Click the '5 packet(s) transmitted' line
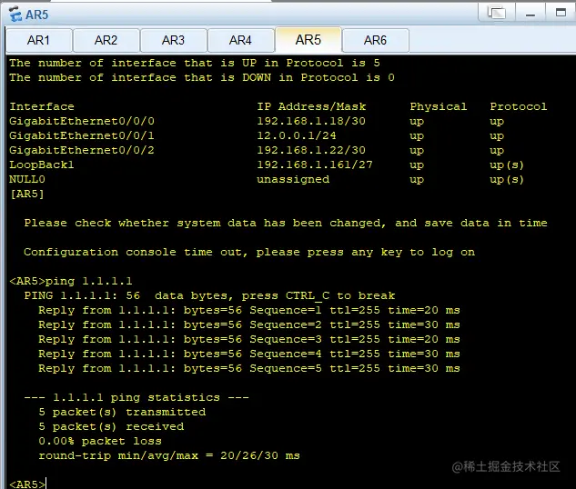The width and height of the screenshot is (576, 489). pyautogui.click(x=122, y=412)
